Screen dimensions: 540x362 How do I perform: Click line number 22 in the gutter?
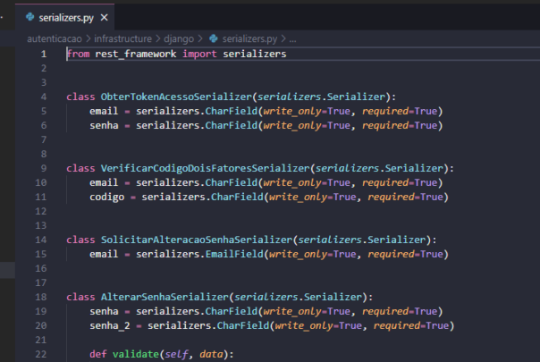(x=41, y=354)
